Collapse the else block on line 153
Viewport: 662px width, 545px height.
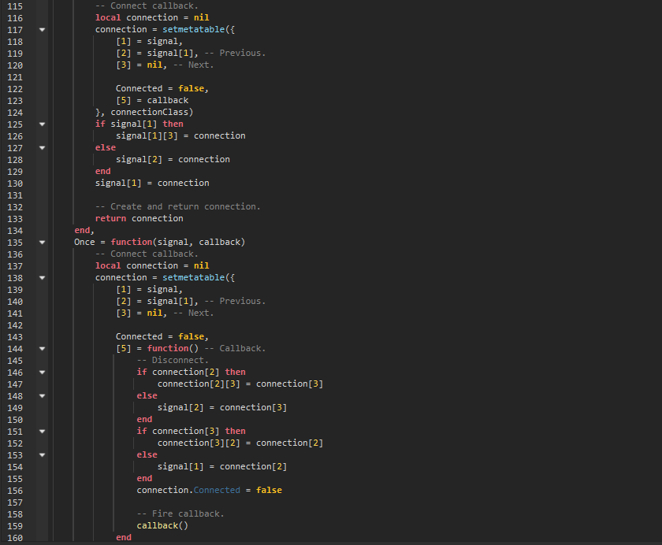click(42, 455)
